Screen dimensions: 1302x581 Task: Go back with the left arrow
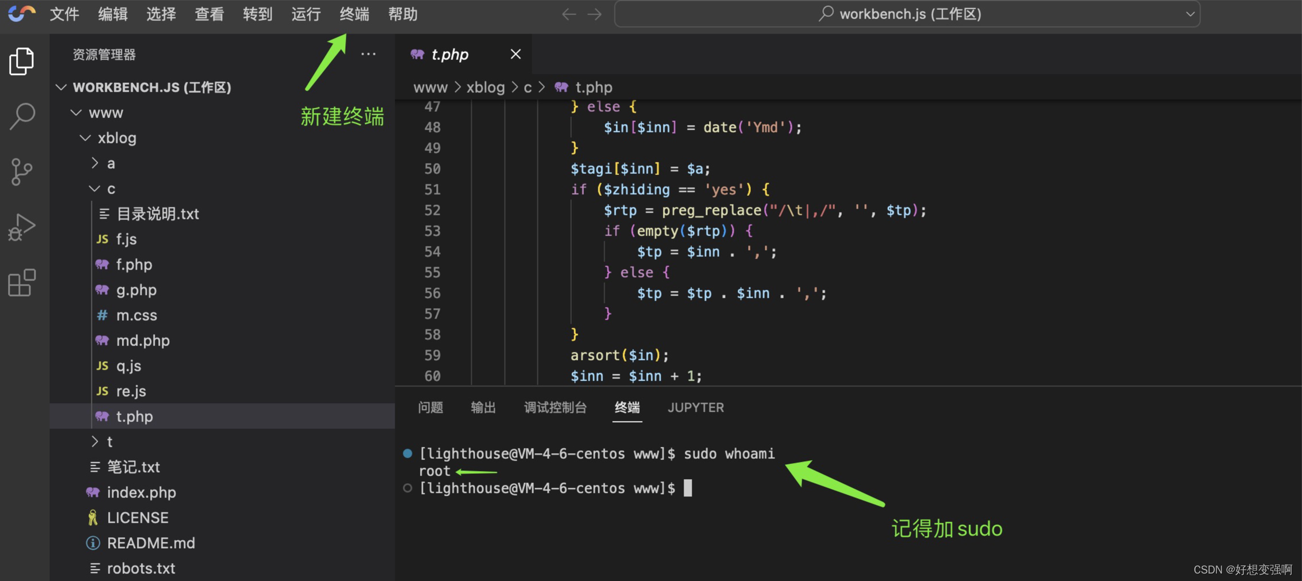[568, 14]
